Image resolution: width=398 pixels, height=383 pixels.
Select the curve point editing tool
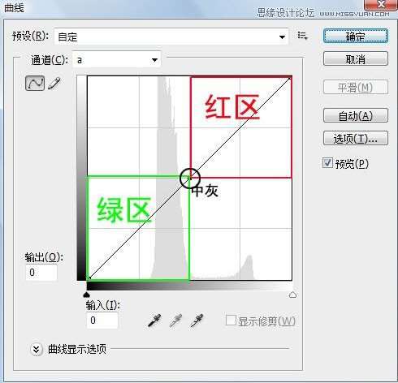point(35,83)
